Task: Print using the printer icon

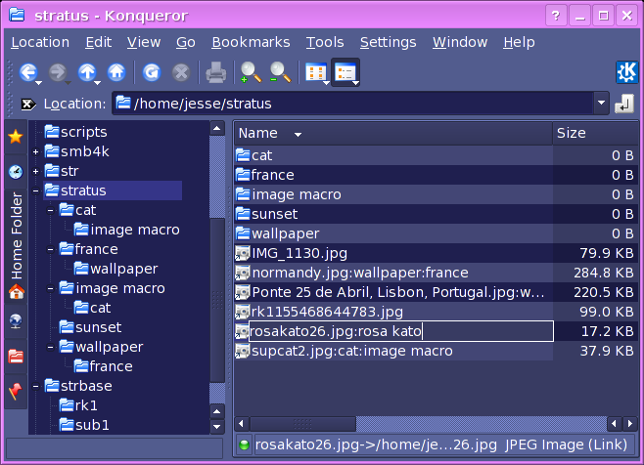Action: click(215, 73)
